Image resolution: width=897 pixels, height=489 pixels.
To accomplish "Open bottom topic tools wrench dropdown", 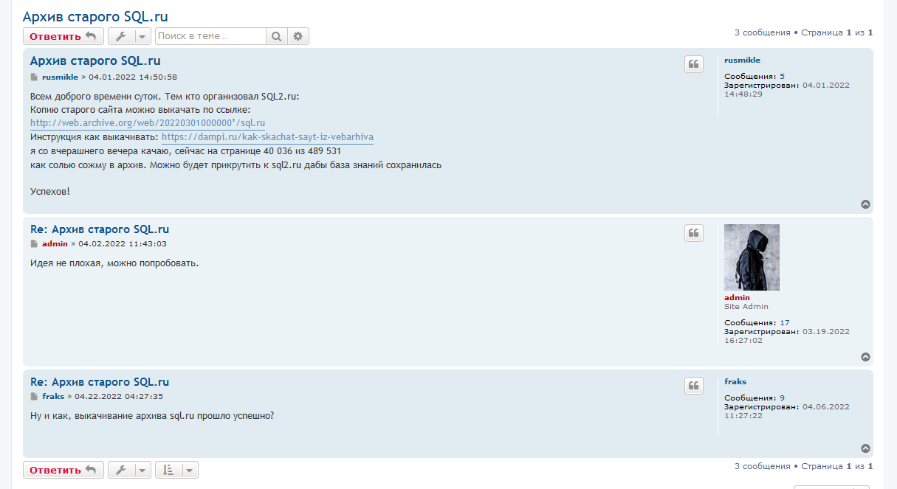I will [129, 470].
